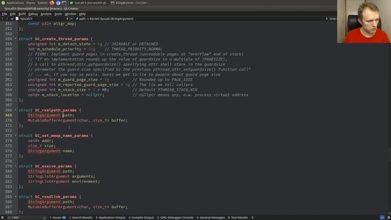Image resolution: width=391 pixels, height=220 pixels.
Task: Click SC_readlink_params struct name
Action: [56, 197]
